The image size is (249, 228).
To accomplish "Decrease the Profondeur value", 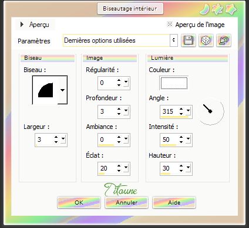I will (x=119, y=114).
